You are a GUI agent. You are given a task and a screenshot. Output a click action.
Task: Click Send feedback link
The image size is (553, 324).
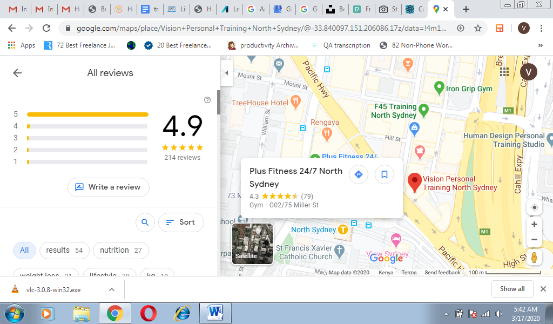coord(442,273)
